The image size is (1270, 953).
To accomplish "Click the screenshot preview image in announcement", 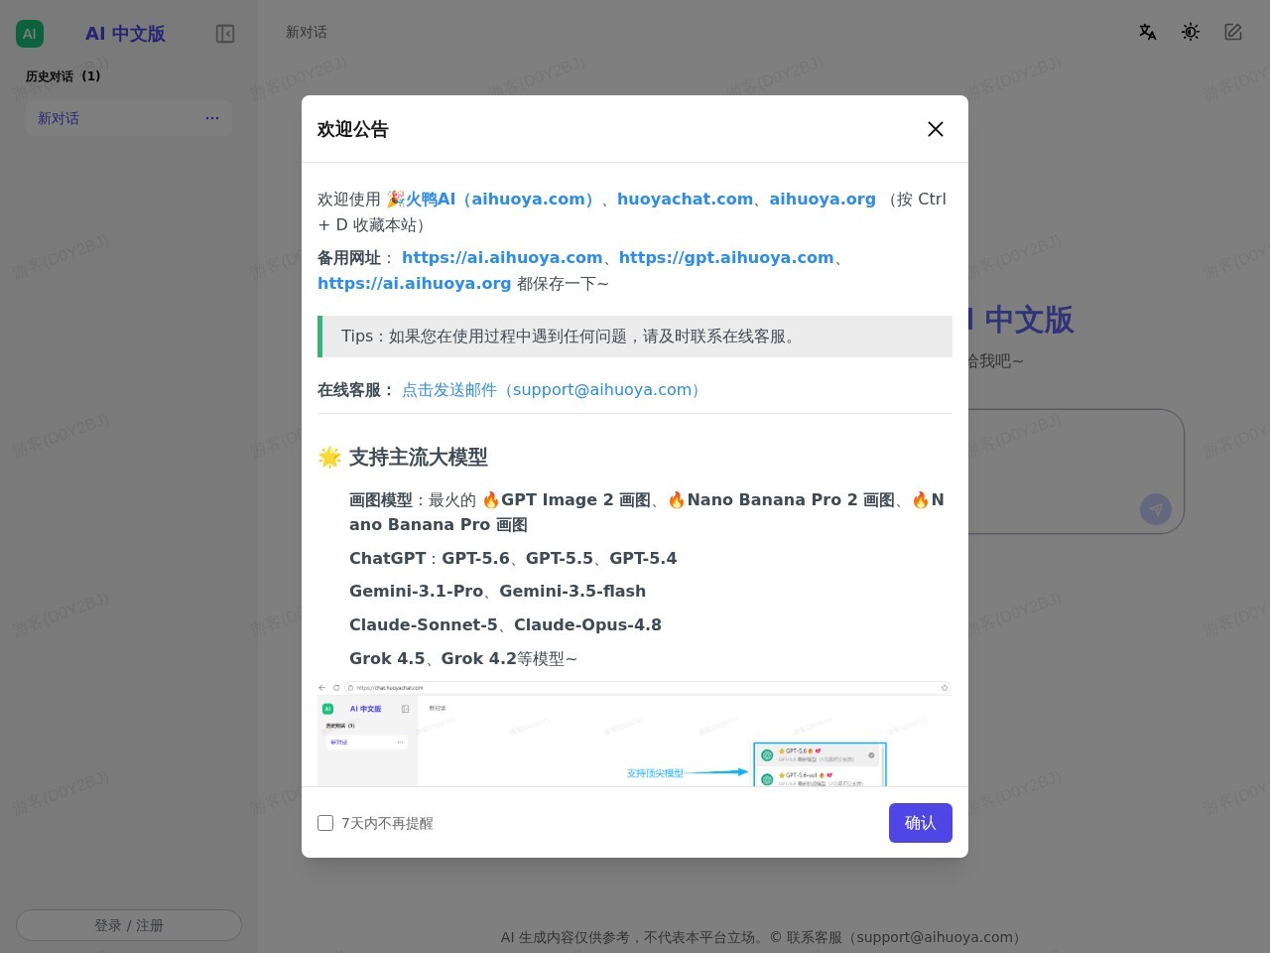I will pyautogui.click(x=635, y=734).
